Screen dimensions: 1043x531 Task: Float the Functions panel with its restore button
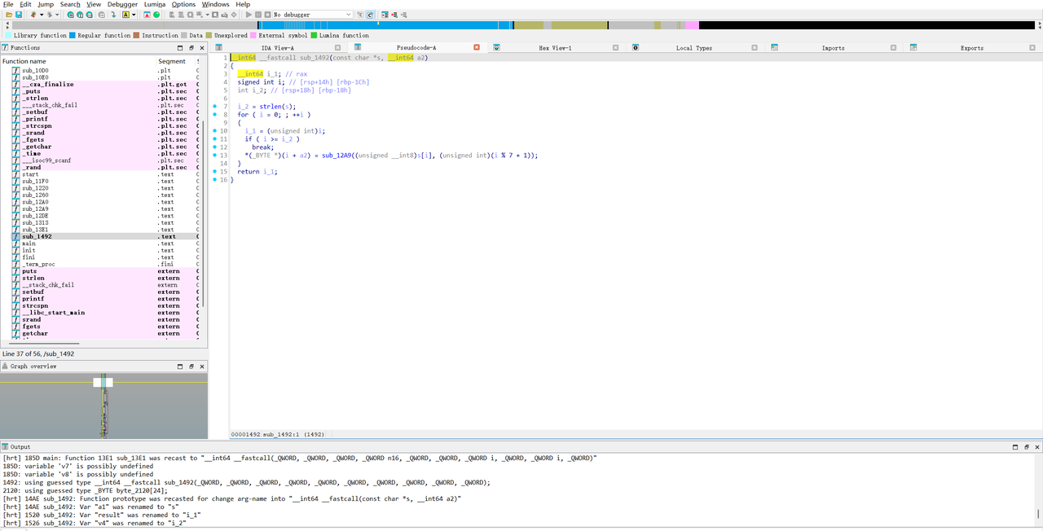coord(191,48)
